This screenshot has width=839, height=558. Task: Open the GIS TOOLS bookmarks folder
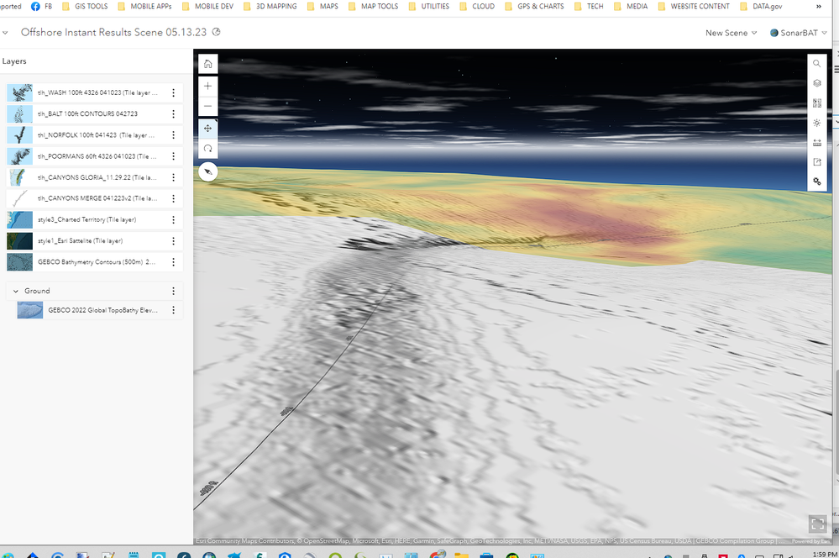point(84,6)
